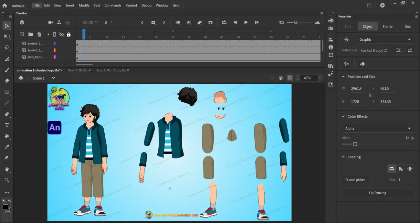
Task: Select the Paint Bucket tool
Action: coord(7,136)
